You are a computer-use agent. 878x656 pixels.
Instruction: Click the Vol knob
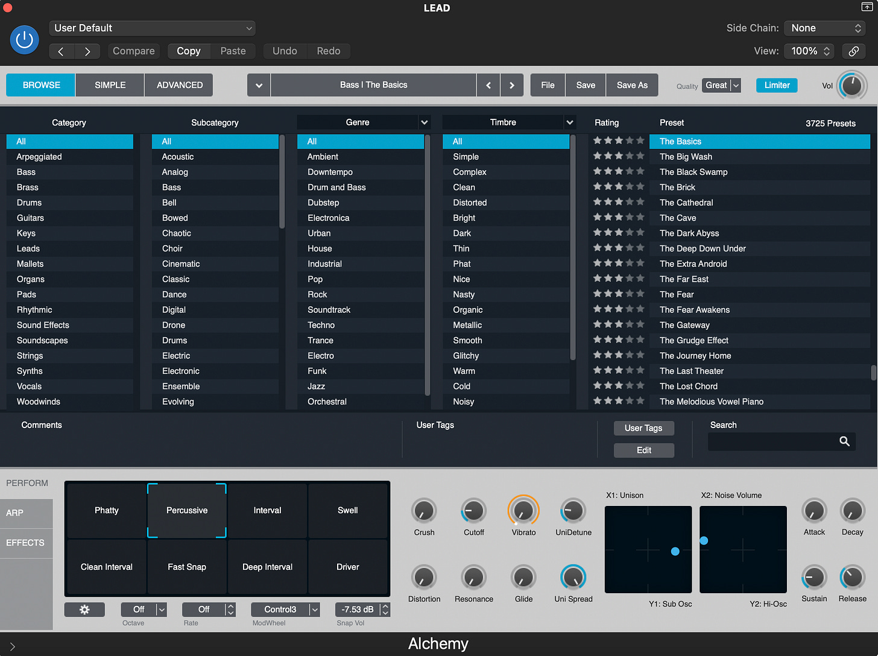[851, 86]
